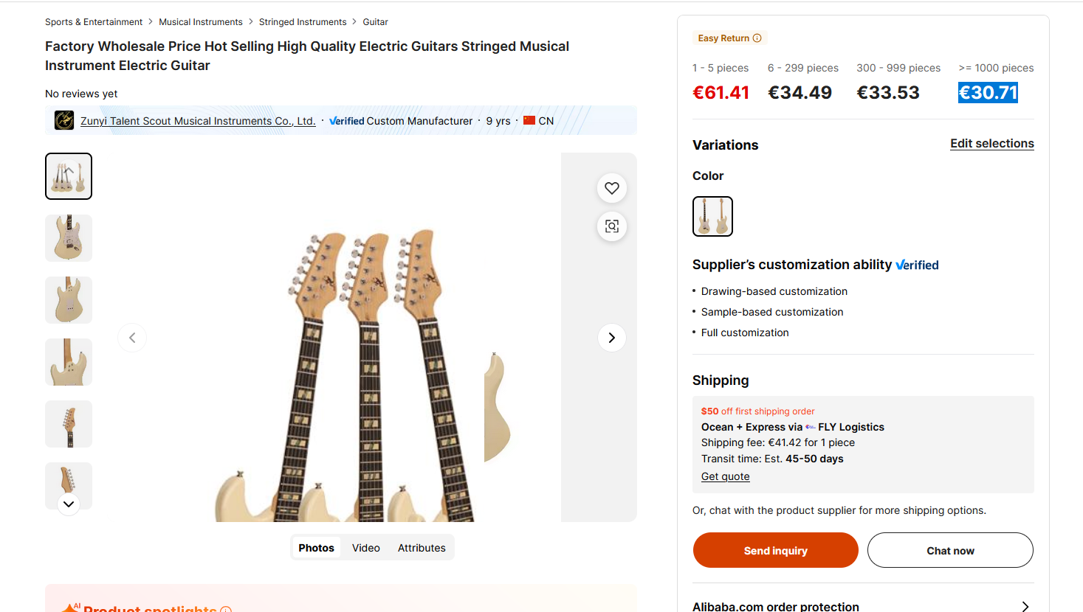
Task: Open the Guitar breadcrumb category
Action: [375, 22]
